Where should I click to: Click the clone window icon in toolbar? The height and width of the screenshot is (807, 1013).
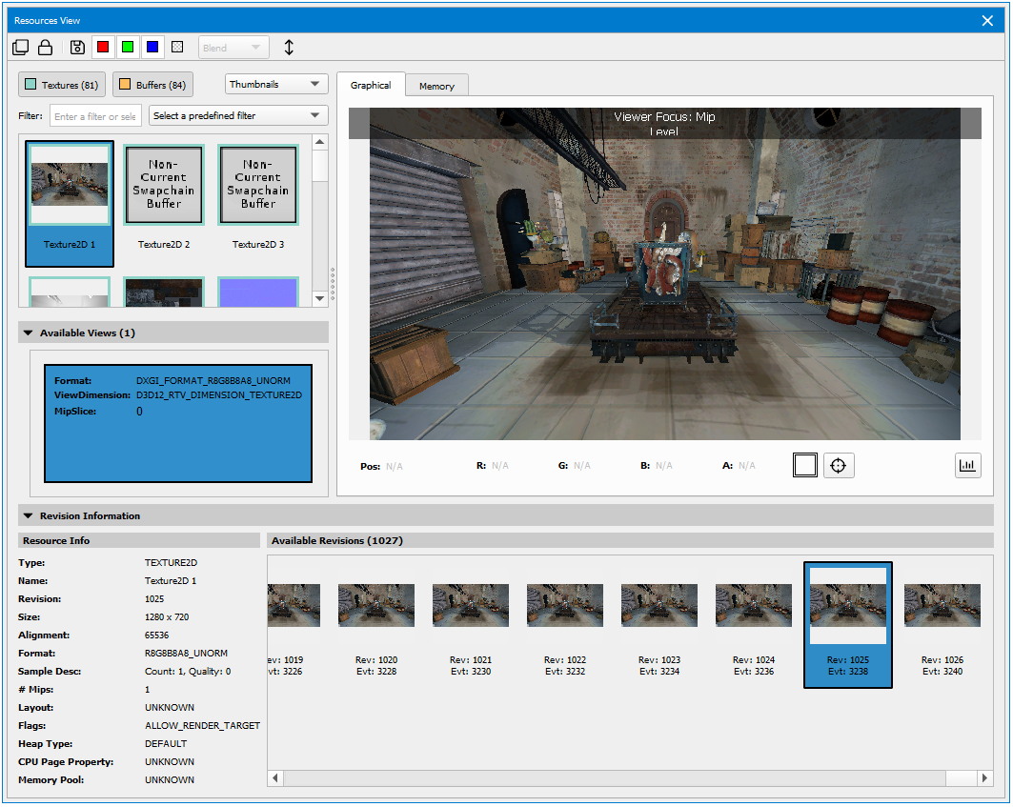pyautogui.click(x=21, y=48)
